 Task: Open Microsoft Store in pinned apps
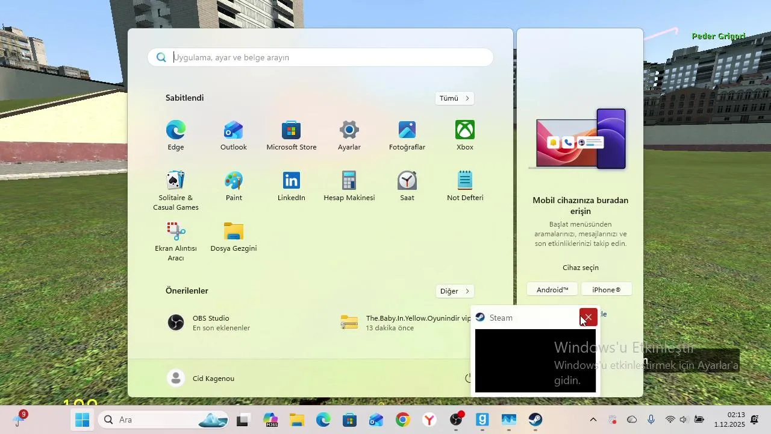pyautogui.click(x=292, y=136)
